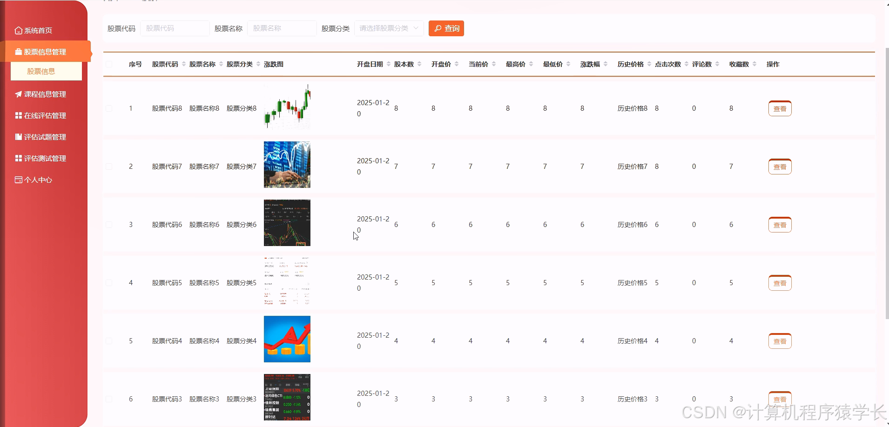Click 历史价格4 cell text
889x427 pixels.
[633, 341]
